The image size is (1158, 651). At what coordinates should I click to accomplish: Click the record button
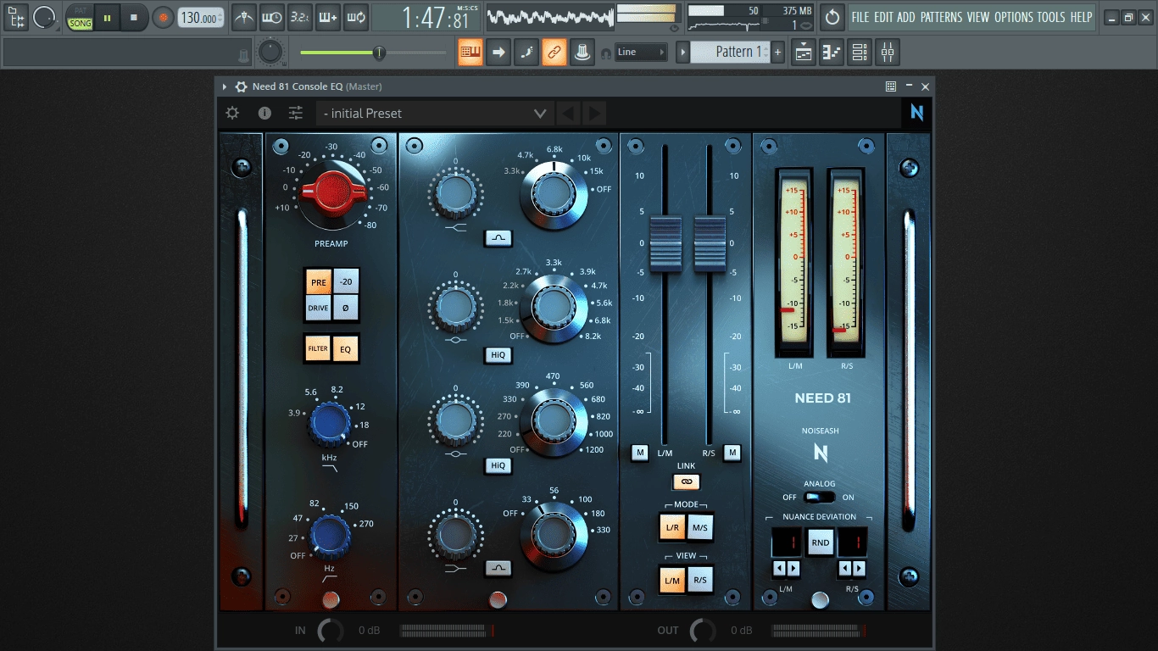pos(163,17)
